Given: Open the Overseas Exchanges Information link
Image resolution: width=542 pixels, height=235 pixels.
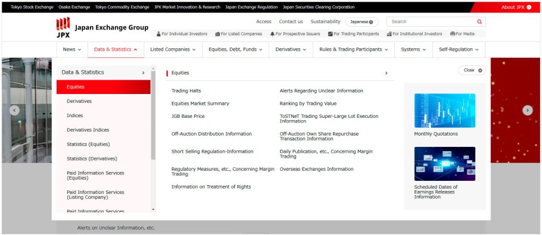Looking at the screenshot, I should [317, 169].
